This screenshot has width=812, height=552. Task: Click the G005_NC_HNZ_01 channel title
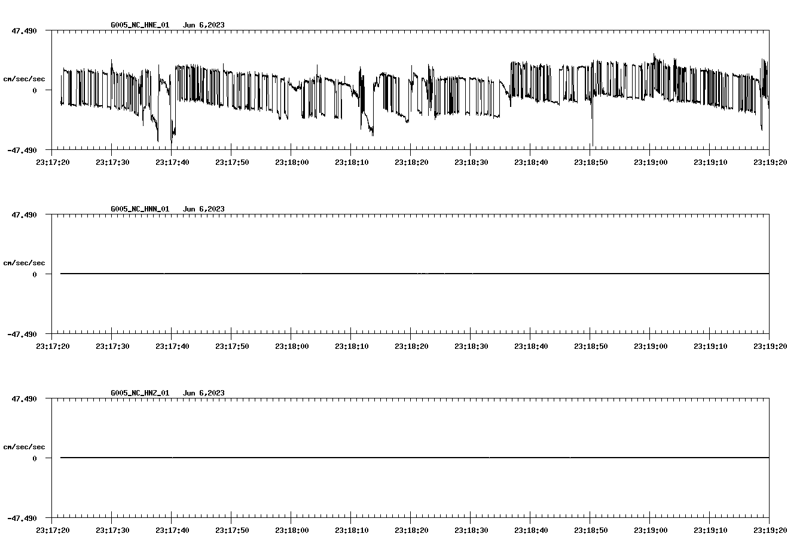(139, 393)
